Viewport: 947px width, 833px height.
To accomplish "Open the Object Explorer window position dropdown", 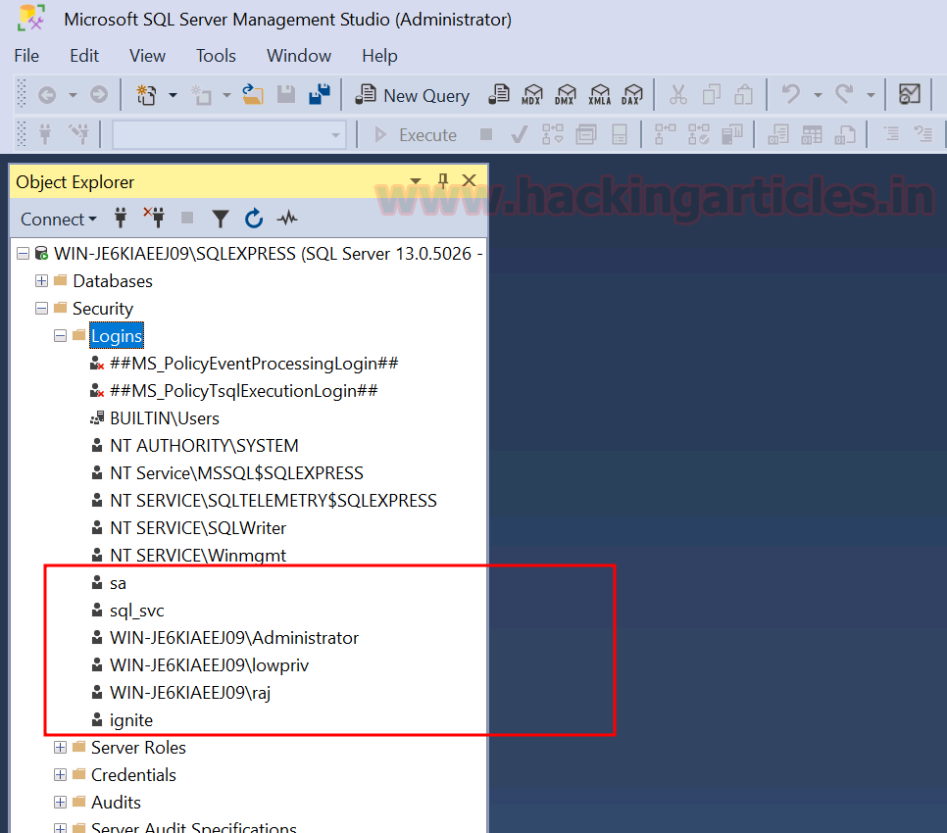I will (x=416, y=181).
